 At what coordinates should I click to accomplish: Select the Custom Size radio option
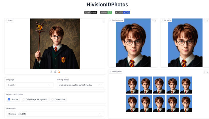58,99
